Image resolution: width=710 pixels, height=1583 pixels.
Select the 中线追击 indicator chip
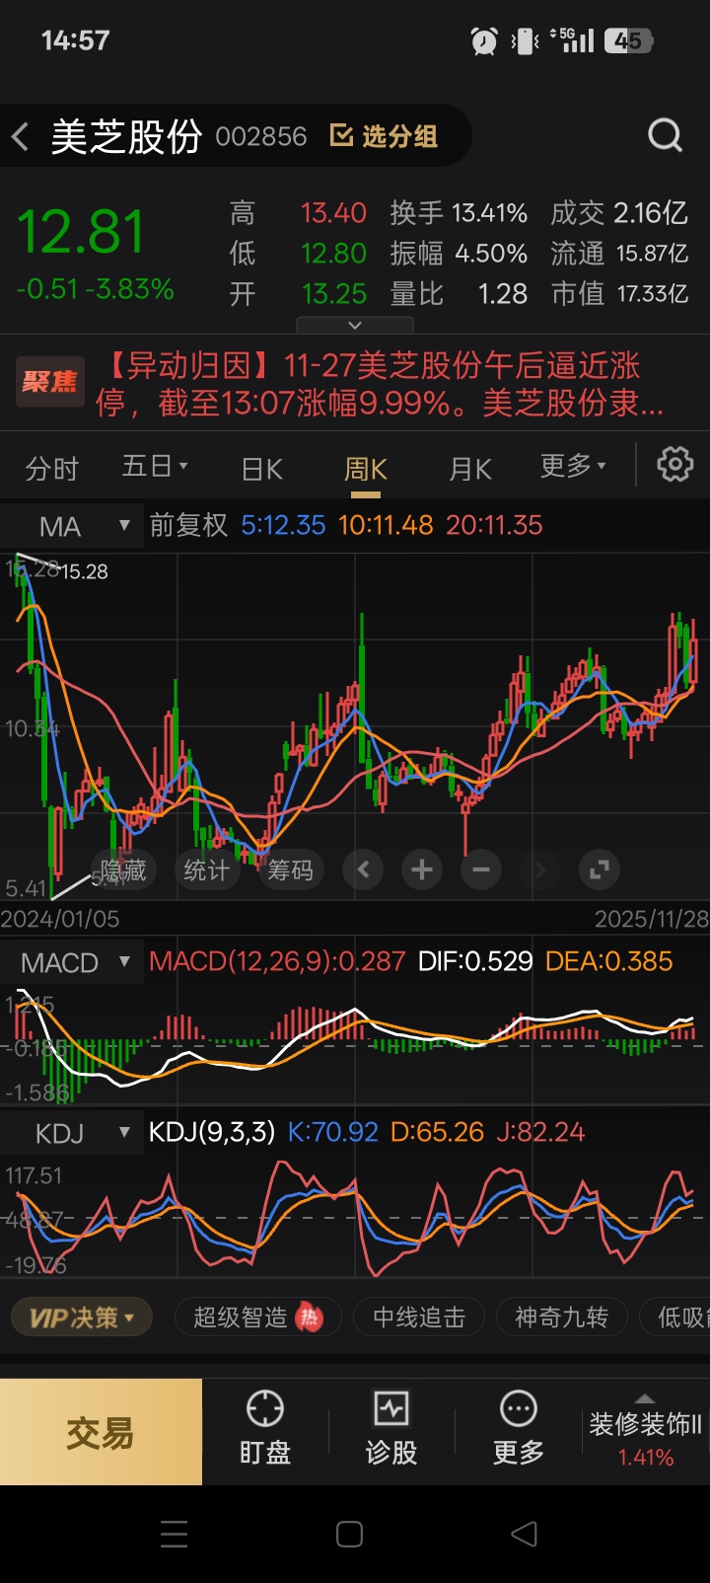pyautogui.click(x=419, y=1317)
